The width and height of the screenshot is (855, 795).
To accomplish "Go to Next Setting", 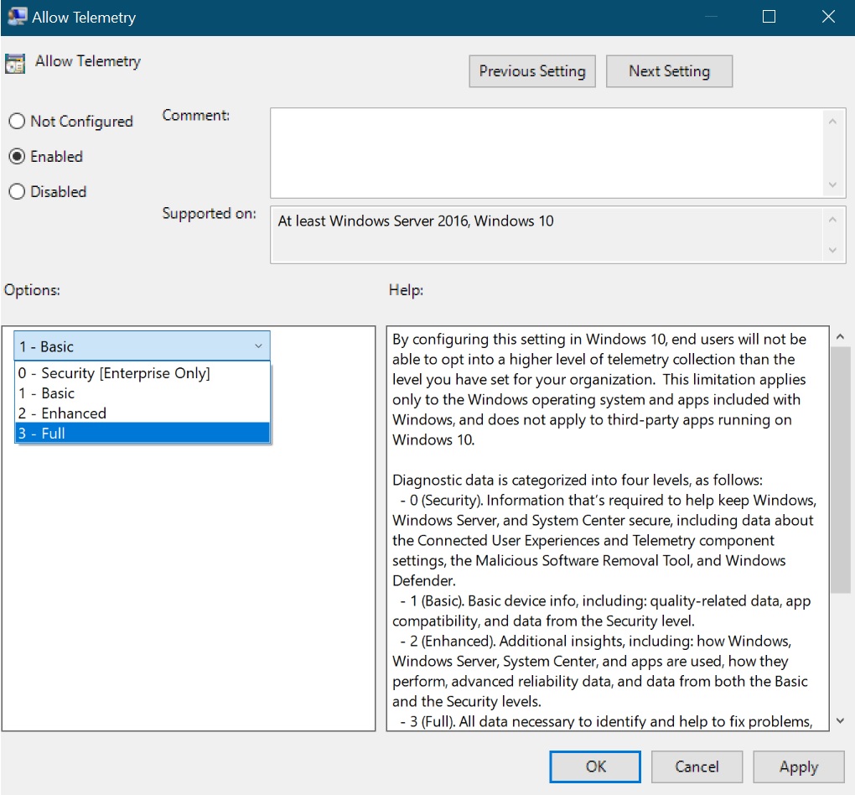I will click(669, 71).
